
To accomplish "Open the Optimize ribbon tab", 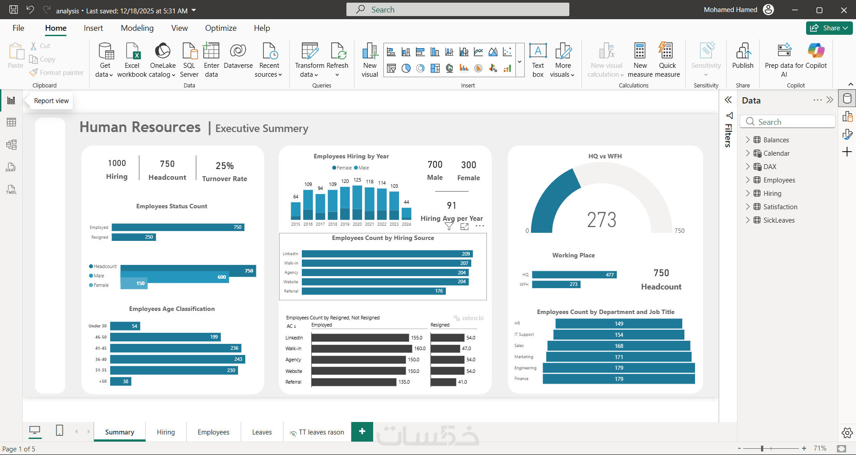I will 221,28.
